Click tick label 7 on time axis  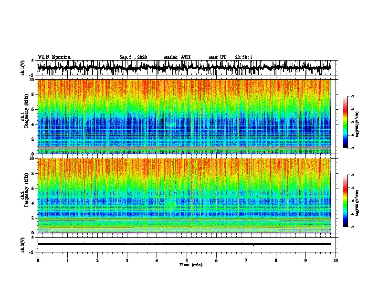click(x=246, y=261)
